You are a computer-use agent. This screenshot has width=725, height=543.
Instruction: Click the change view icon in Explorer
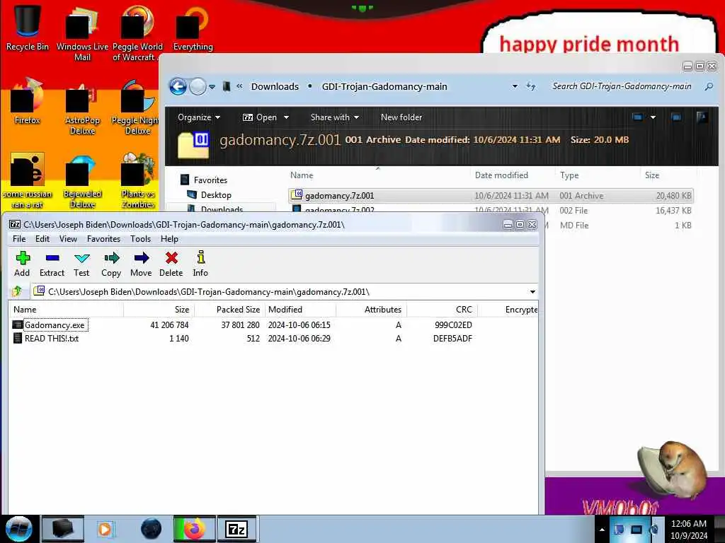point(638,117)
